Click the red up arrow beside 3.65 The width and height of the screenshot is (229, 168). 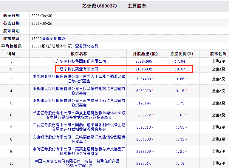coord(186,79)
